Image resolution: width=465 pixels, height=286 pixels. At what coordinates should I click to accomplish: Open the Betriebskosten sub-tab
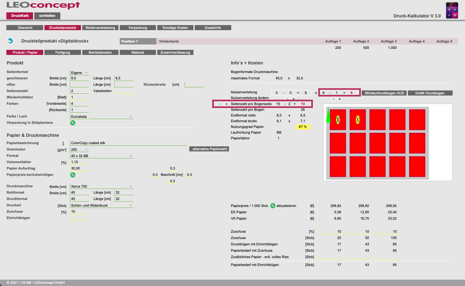[100, 52]
